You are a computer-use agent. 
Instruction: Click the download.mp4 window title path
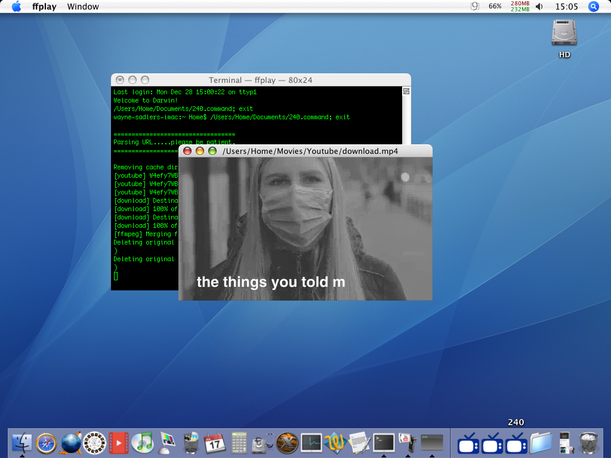(310, 151)
